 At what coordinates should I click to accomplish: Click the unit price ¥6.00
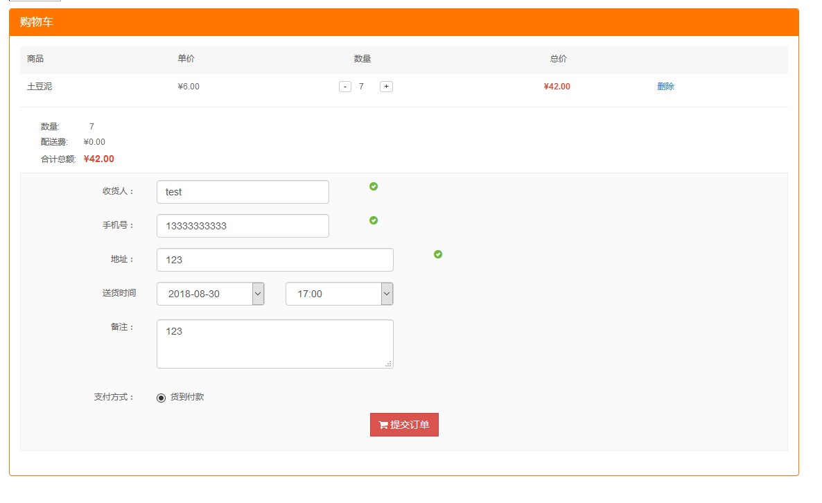coord(189,87)
